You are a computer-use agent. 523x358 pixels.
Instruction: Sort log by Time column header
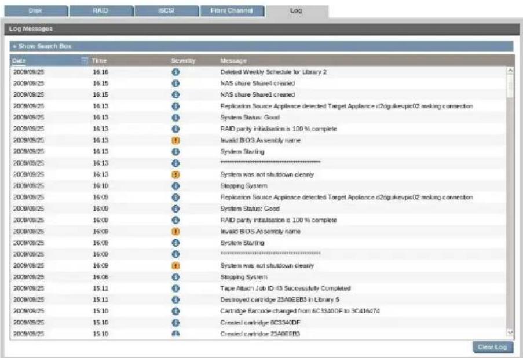tap(99, 61)
